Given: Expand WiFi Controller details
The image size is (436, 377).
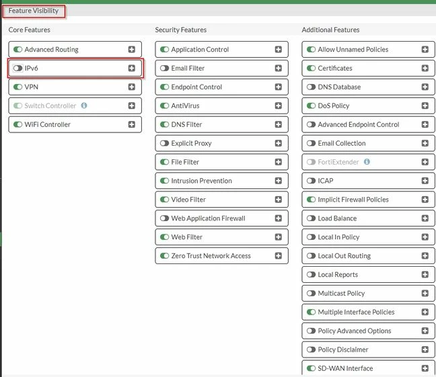Looking at the screenshot, I should point(131,124).
